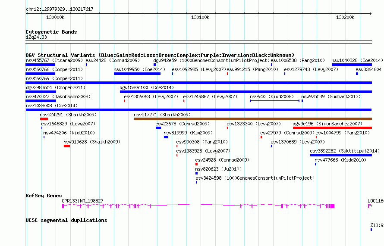Open nsv560769 (Cooper2011) label

click(x=54, y=78)
